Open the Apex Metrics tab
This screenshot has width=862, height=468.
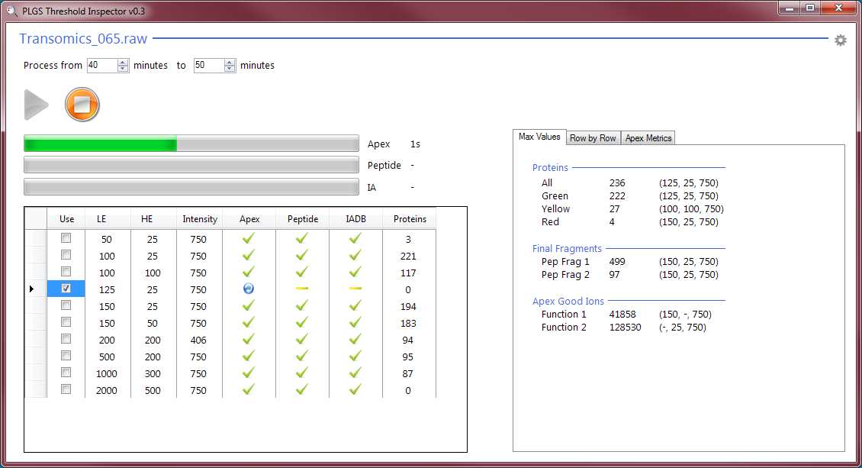pos(648,137)
